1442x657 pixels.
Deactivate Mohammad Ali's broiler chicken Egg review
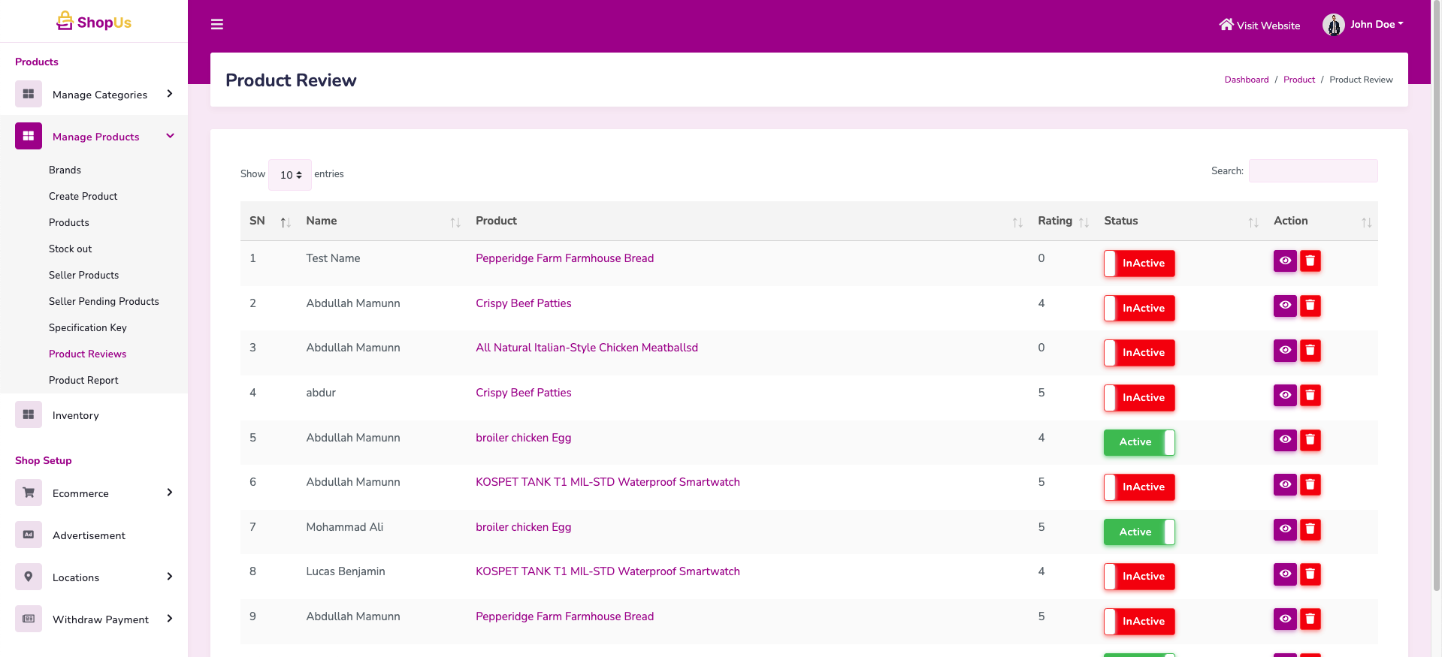[x=1138, y=532]
